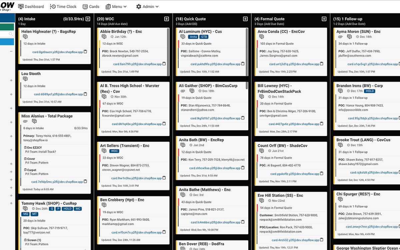
Task: Open comments on Abbie Birthday card
Action: point(104,37)
